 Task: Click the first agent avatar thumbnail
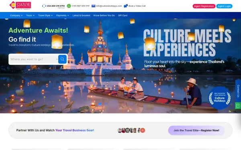click(x=120, y=130)
